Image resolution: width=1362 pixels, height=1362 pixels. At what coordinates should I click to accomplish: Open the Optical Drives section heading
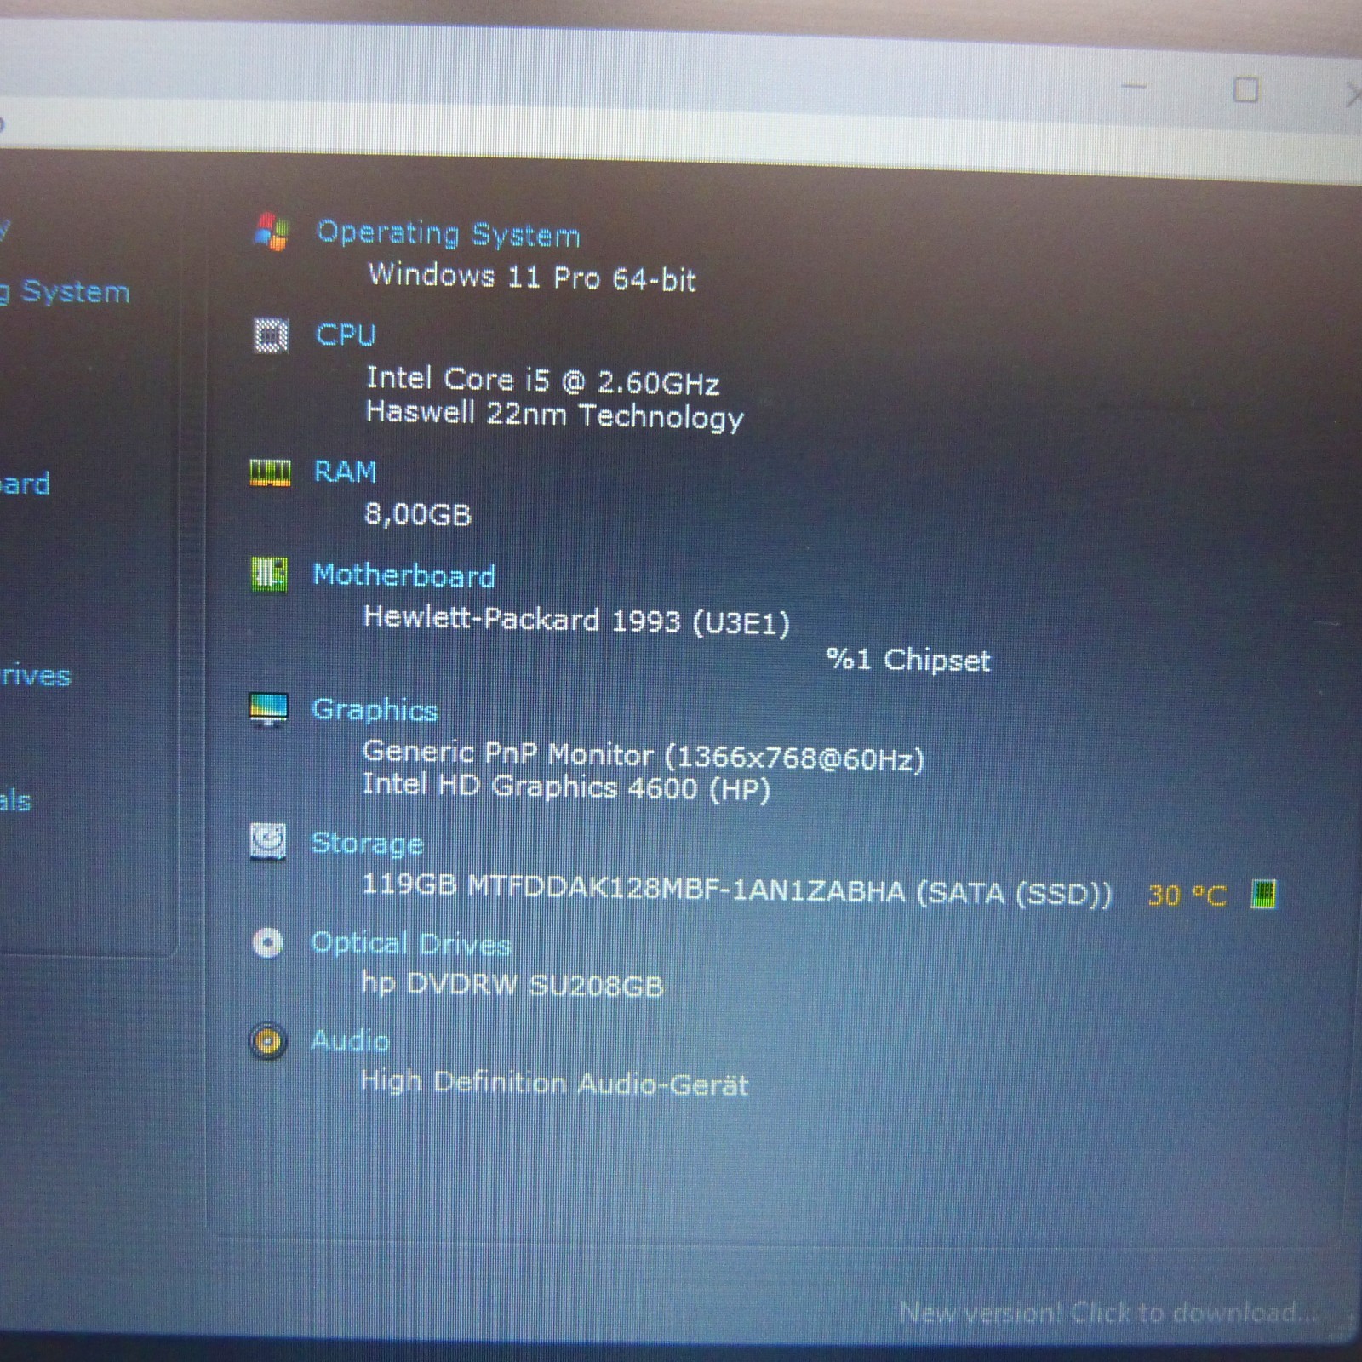410,943
